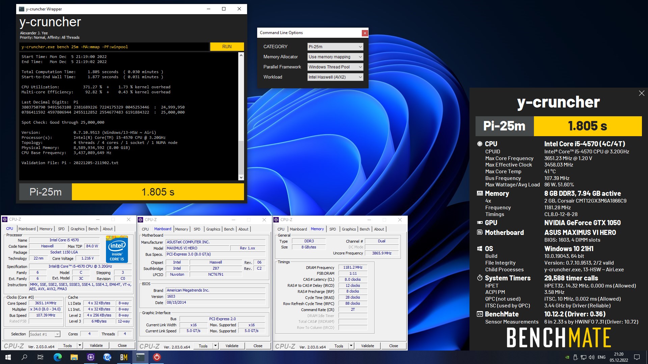The height and width of the screenshot is (364, 648).
Task: Click the title icon of the left CPU-Z window
Action: (5, 219)
